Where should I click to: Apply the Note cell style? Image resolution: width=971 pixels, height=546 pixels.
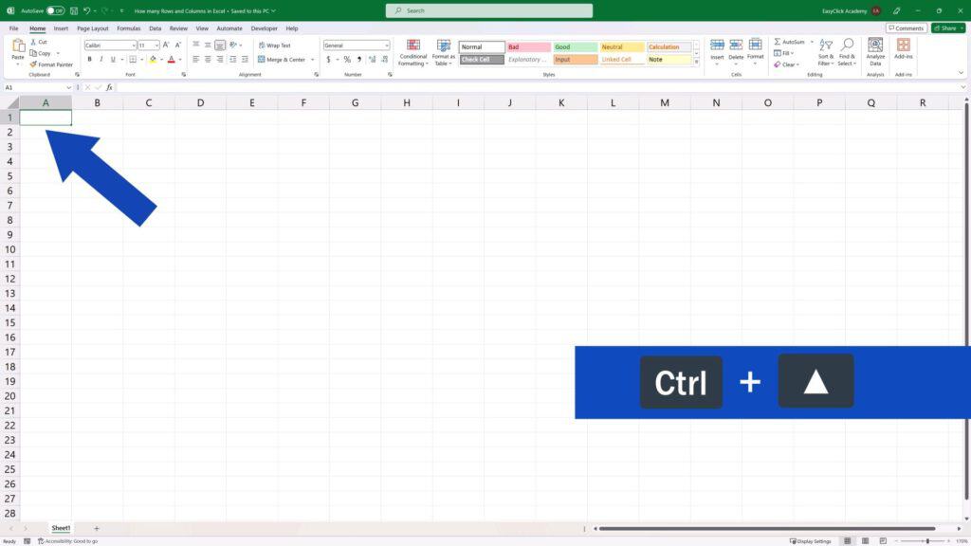click(x=669, y=60)
